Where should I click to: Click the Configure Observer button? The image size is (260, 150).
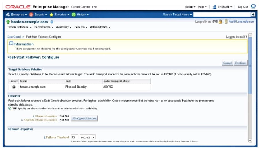click(85, 118)
